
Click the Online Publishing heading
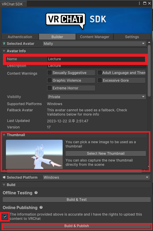[20, 207]
